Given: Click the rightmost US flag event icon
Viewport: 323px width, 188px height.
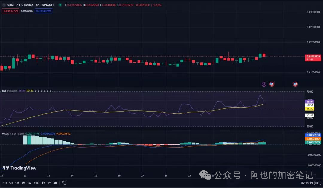Looking at the screenshot, I should pos(295,84).
